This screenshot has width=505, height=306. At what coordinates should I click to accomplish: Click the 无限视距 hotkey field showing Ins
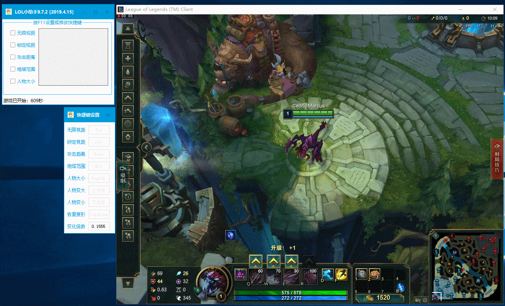coord(99,130)
